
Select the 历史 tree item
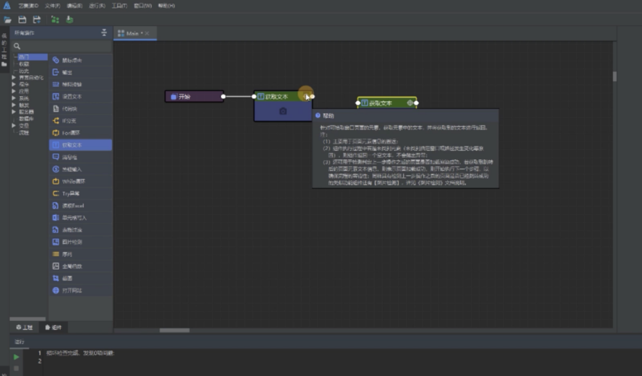tap(24, 71)
